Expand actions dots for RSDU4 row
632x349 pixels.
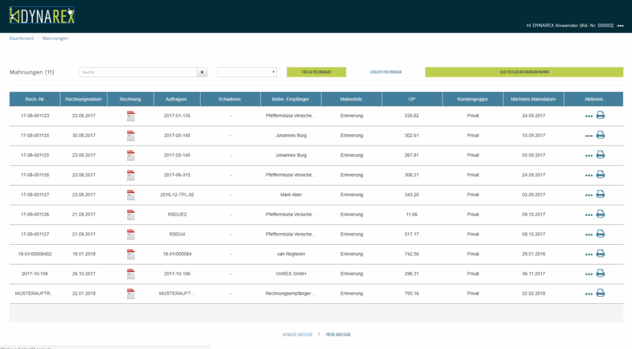point(588,234)
